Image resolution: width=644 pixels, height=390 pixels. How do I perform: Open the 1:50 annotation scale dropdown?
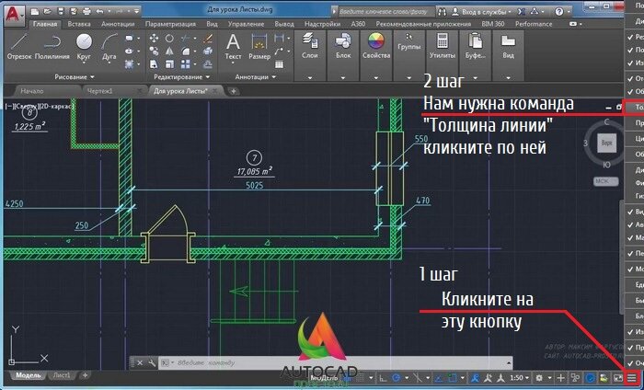point(519,378)
